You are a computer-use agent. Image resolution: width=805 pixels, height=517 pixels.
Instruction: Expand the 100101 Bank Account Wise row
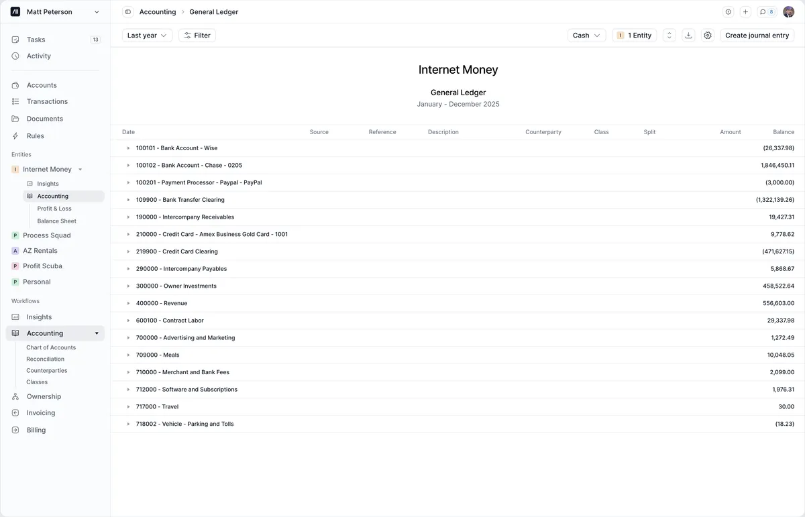[128, 148]
